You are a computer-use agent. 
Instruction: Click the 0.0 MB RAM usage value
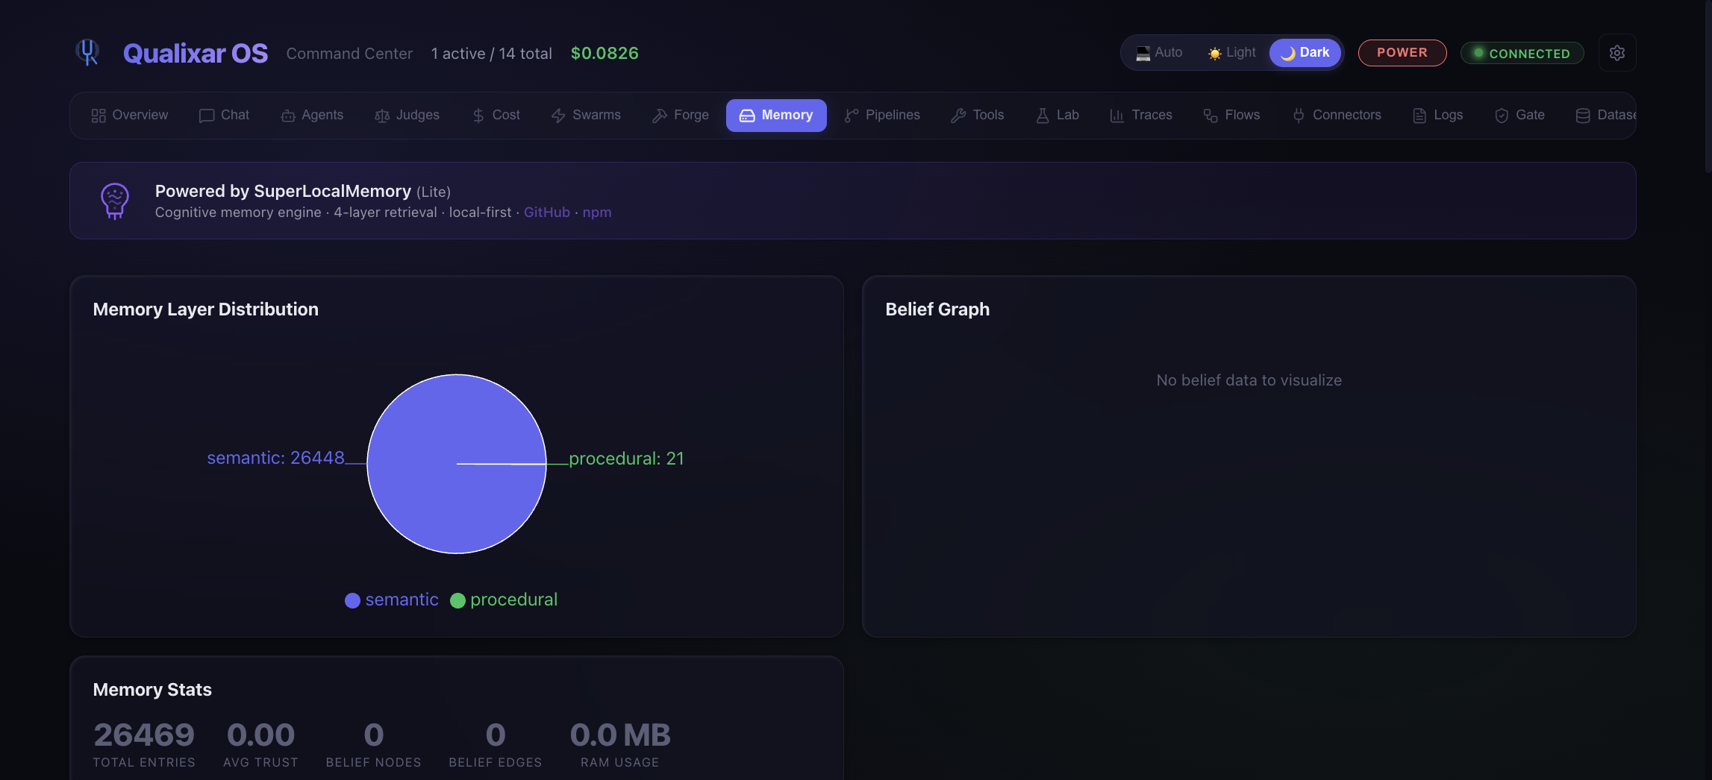pyautogui.click(x=620, y=735)
